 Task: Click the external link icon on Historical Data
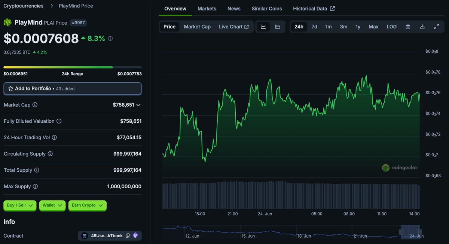tap(332, 9)
